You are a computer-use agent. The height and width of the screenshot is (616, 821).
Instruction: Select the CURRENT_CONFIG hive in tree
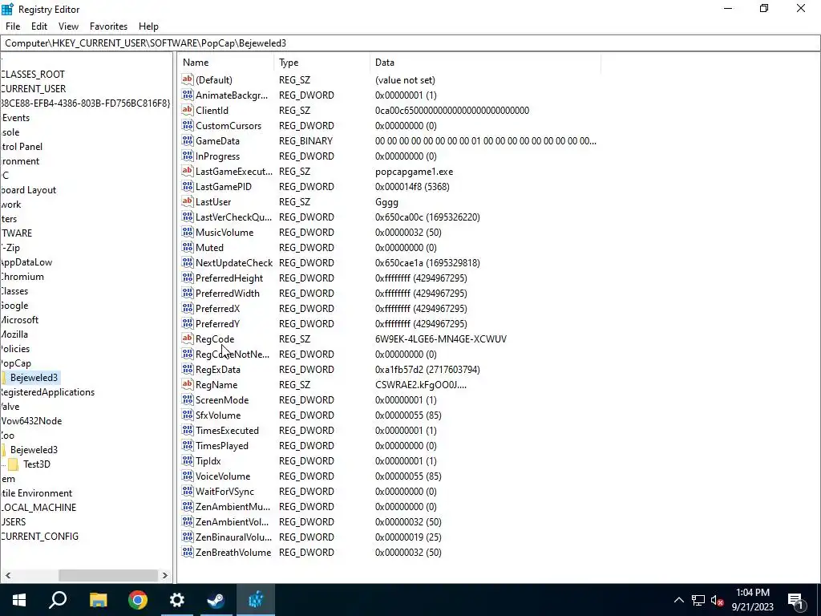(x=39, y=536)
